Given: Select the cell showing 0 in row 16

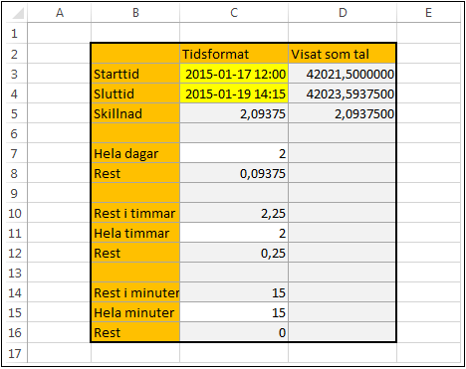Looking at the screenshot, I should coord(234,332).
